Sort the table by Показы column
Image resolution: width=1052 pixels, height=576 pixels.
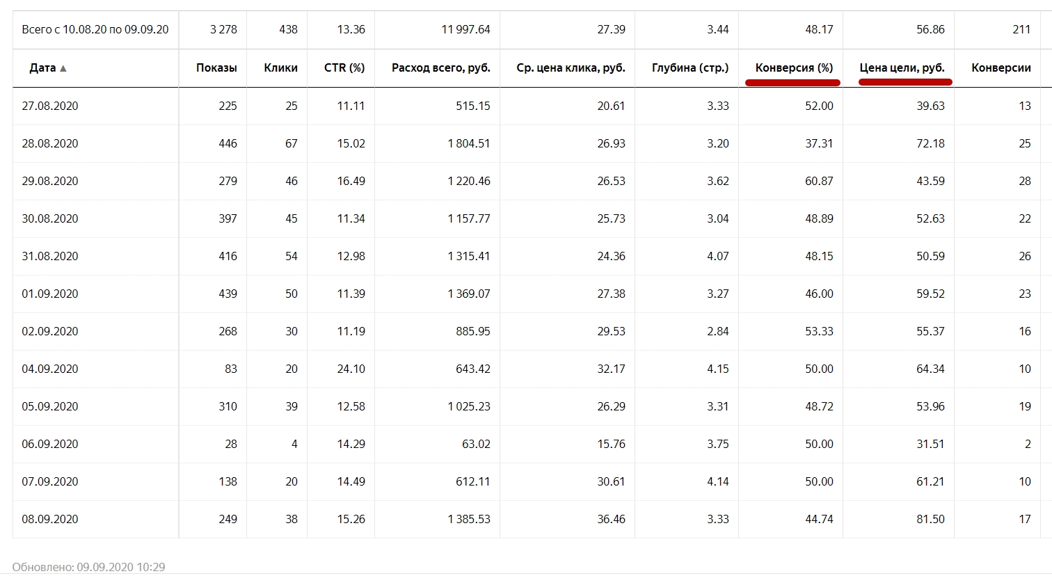pos(216,68)
